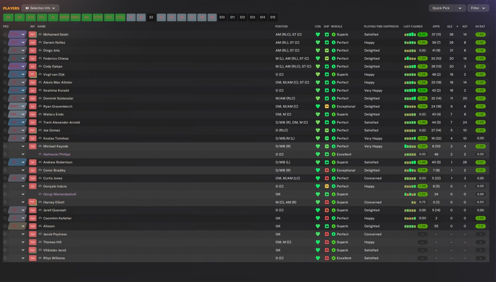
Task: Toggle the picked checkmark for Mohamed Salah
Action: click(x=5, y=34)
